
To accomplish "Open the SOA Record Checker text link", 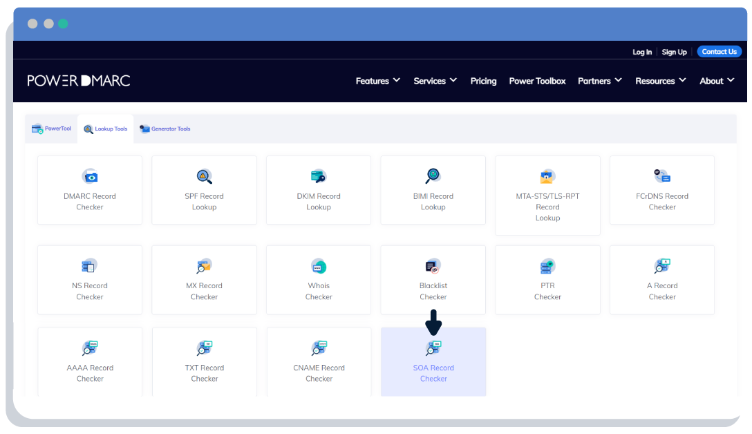I will pos(433,373).
